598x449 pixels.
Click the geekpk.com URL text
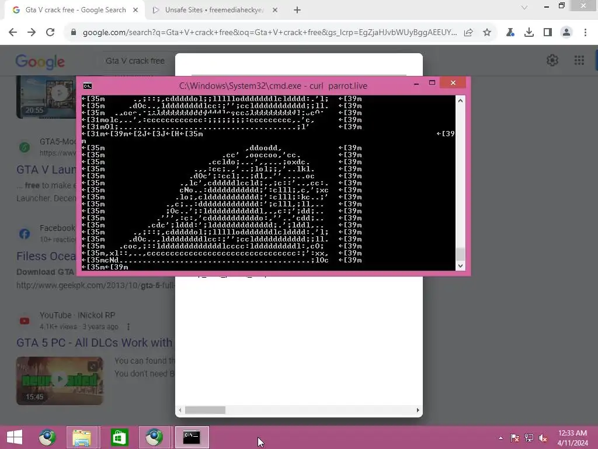coord(95,285)
